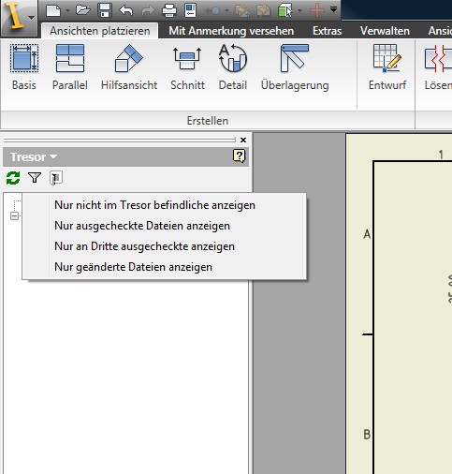Open the Verwalten ribbon tab
This screenshot has width=452, height=474.
(x=385, y=31)
